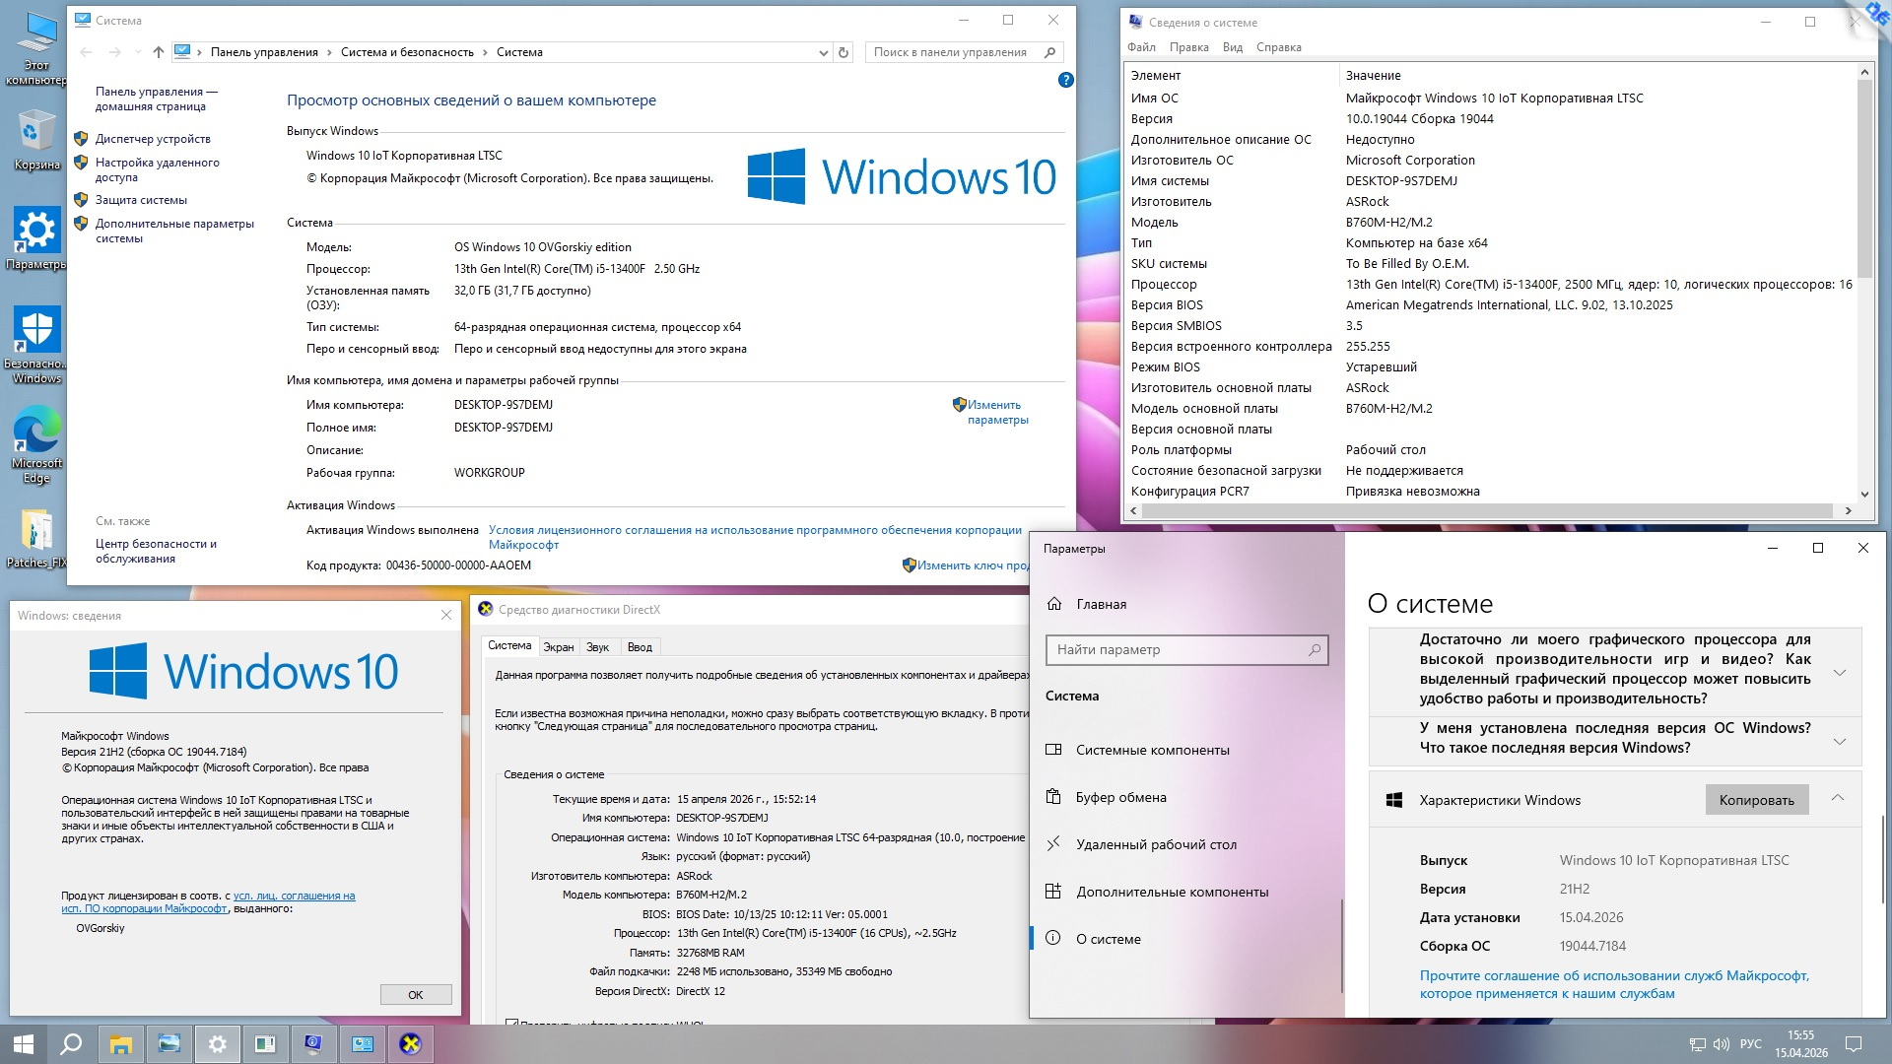Click the refresh button in address bar
Screen dimensions: 1892x1064
[x=844, y=52]
